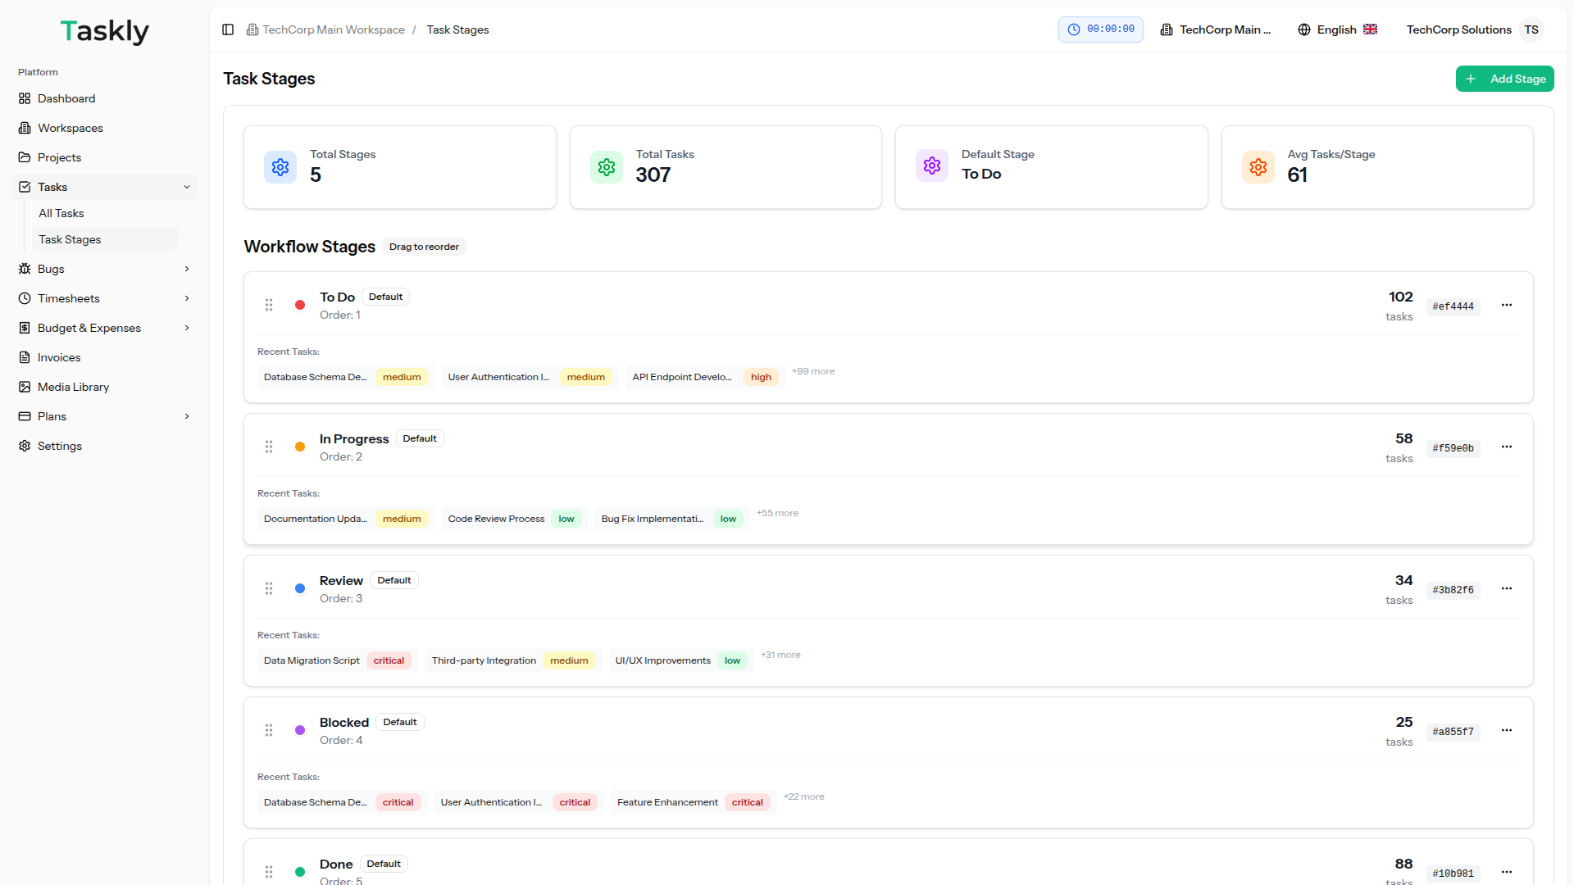Screen dimensions: 1574x885
Task: Click the TS user avatar
Action: (x=1531, y=29)
